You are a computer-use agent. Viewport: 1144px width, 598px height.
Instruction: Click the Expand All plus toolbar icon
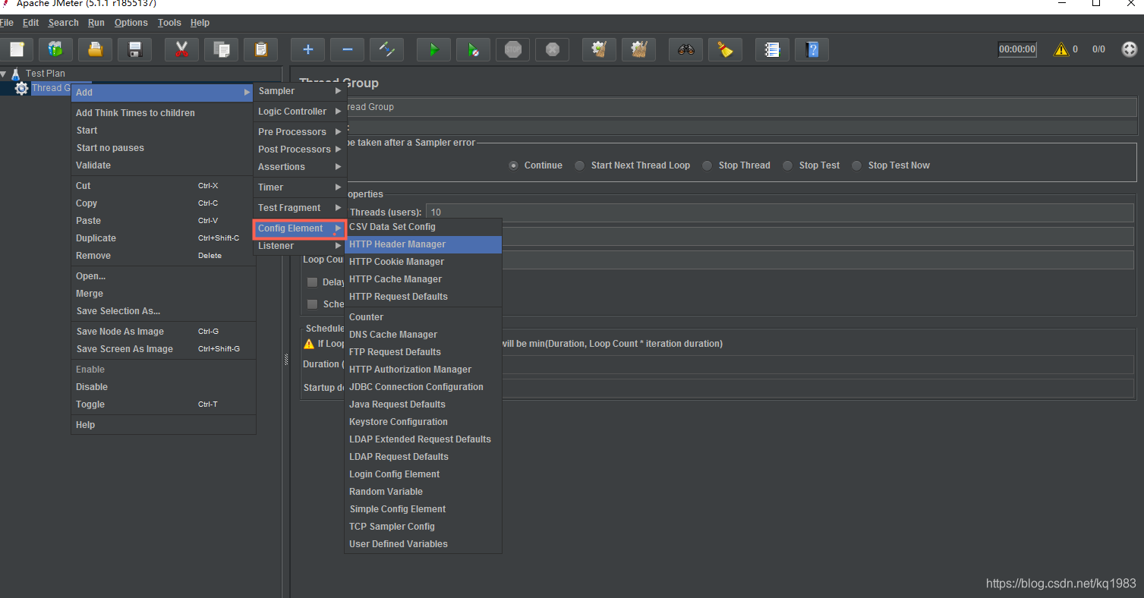click(x=307, y=50)
